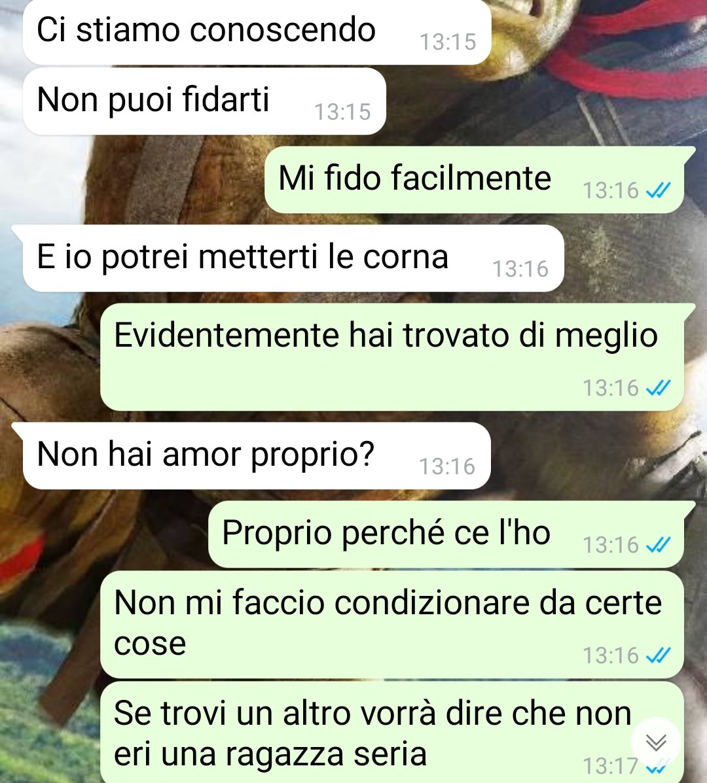
Task: Tap read ticks on 'Non mi faccio condizionare' message
Action: click(658, 655)
